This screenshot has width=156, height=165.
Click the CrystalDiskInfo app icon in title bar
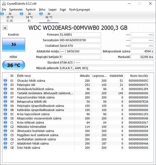[x=4, y=3]
